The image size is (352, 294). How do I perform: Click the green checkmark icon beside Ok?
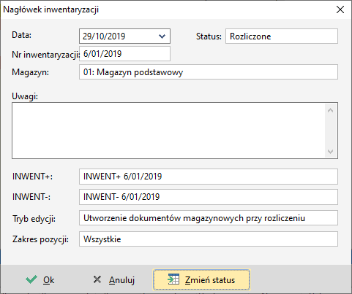pyautogui.click(x=31, y=279)
